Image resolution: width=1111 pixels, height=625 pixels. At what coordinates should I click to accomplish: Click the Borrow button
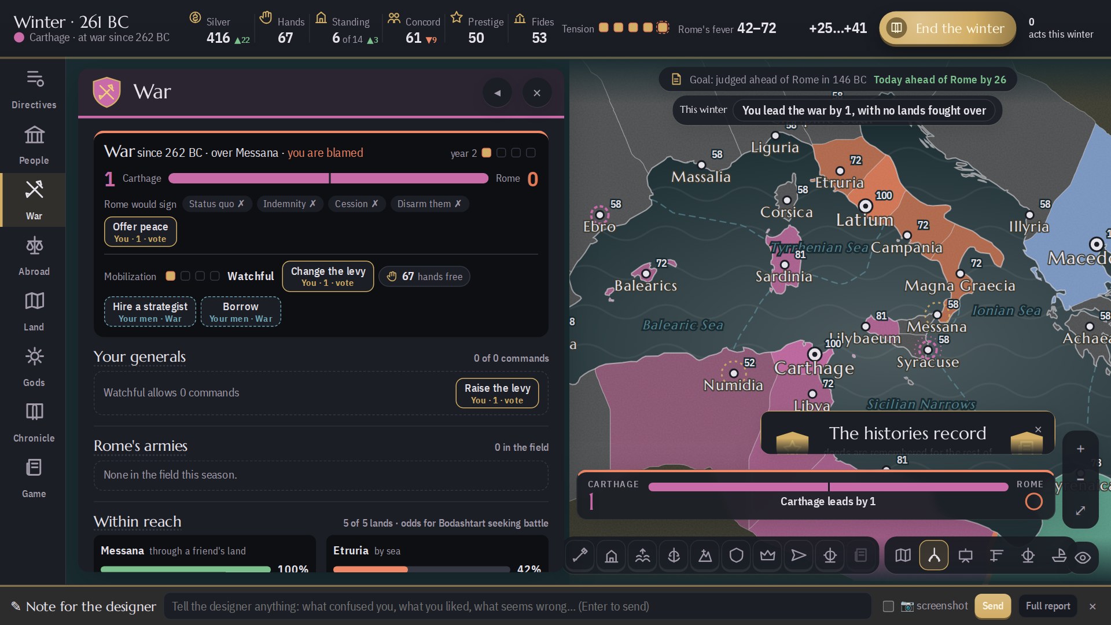241,312
